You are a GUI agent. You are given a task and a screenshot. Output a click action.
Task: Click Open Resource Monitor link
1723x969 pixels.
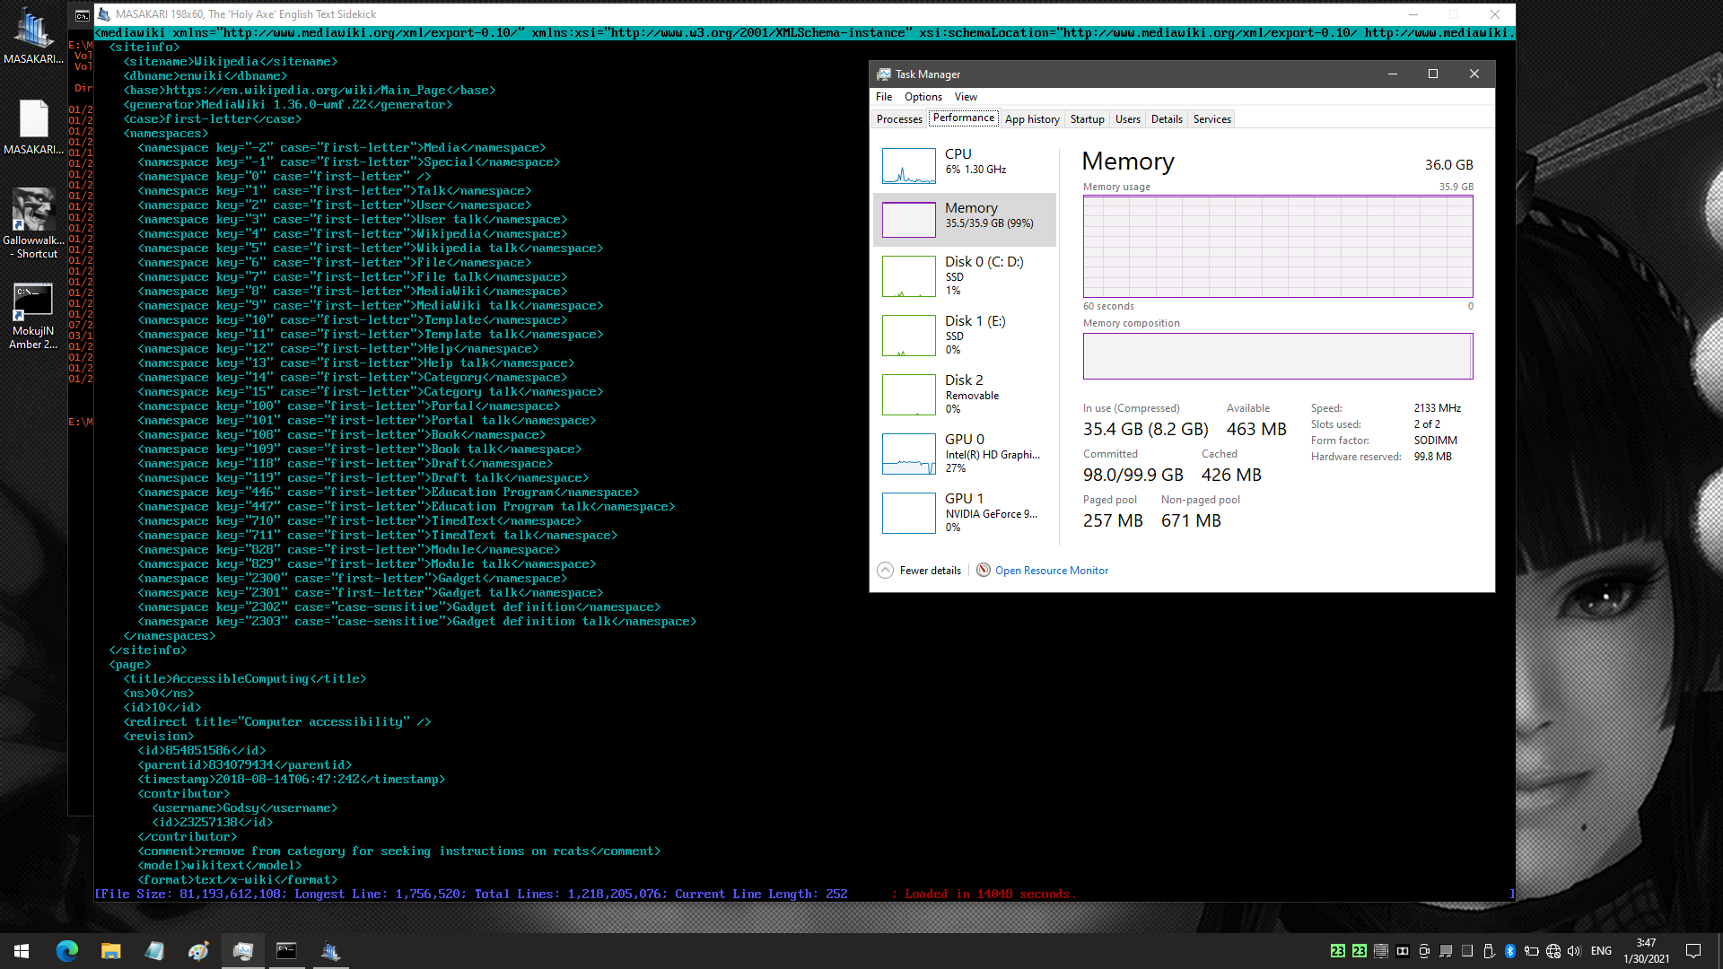coord(1051,571)
